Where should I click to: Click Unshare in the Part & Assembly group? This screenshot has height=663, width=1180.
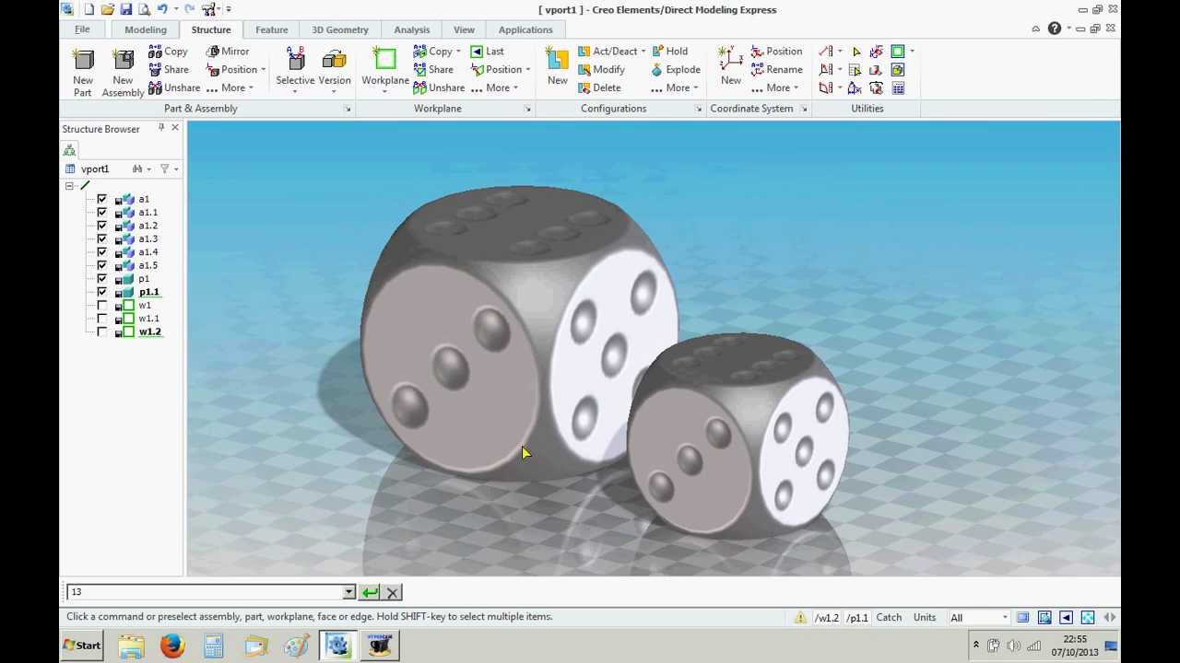click(173, 88)
